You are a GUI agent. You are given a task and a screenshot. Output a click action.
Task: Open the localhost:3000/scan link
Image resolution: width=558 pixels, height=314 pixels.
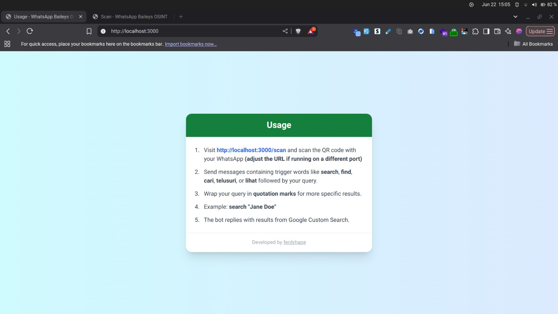point(251,150)
